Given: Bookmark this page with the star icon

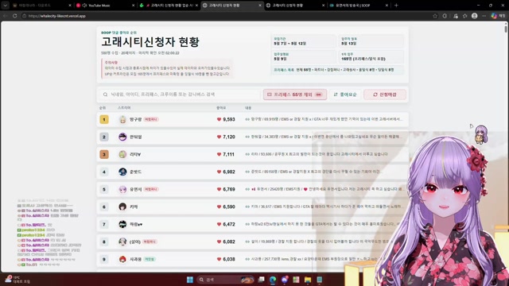Looking at the screenshot, I should point(435,16).
